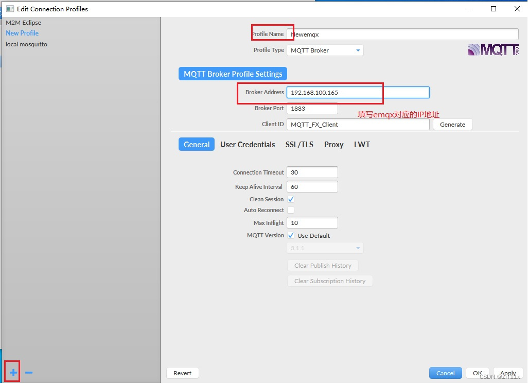Minimize the Edit Connection Profiles window

(470, 9)
